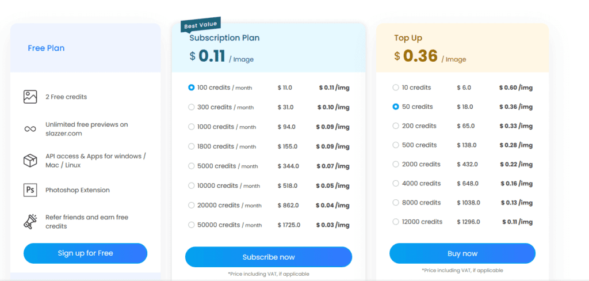Choose the 10 credits top up
The height and width of the screenshot is (281, 589).
pyautogui.click(x=395, y=88)
